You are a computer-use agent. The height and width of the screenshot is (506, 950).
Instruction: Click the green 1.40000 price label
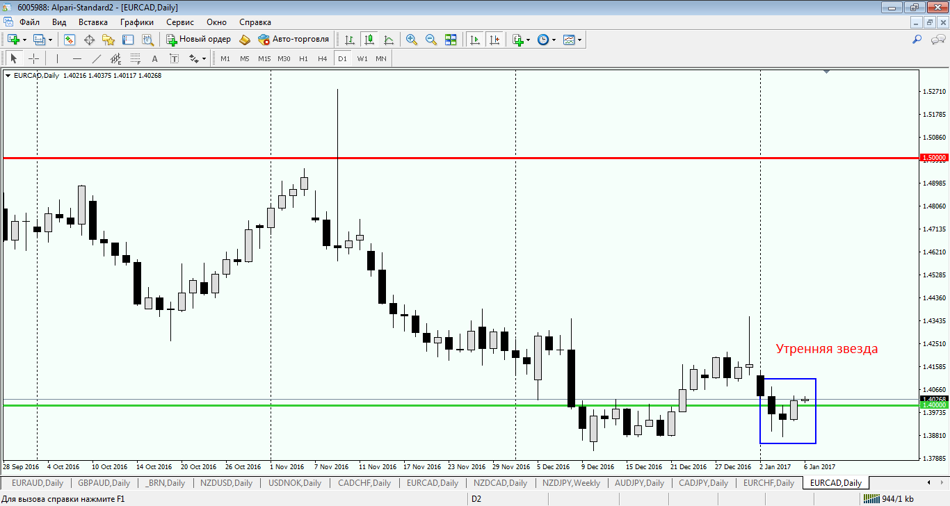pyautogui.click(x=934, y=405)
